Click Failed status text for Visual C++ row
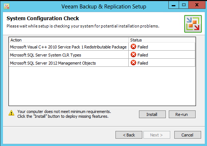The image size is (207, 146). point(143,47)
